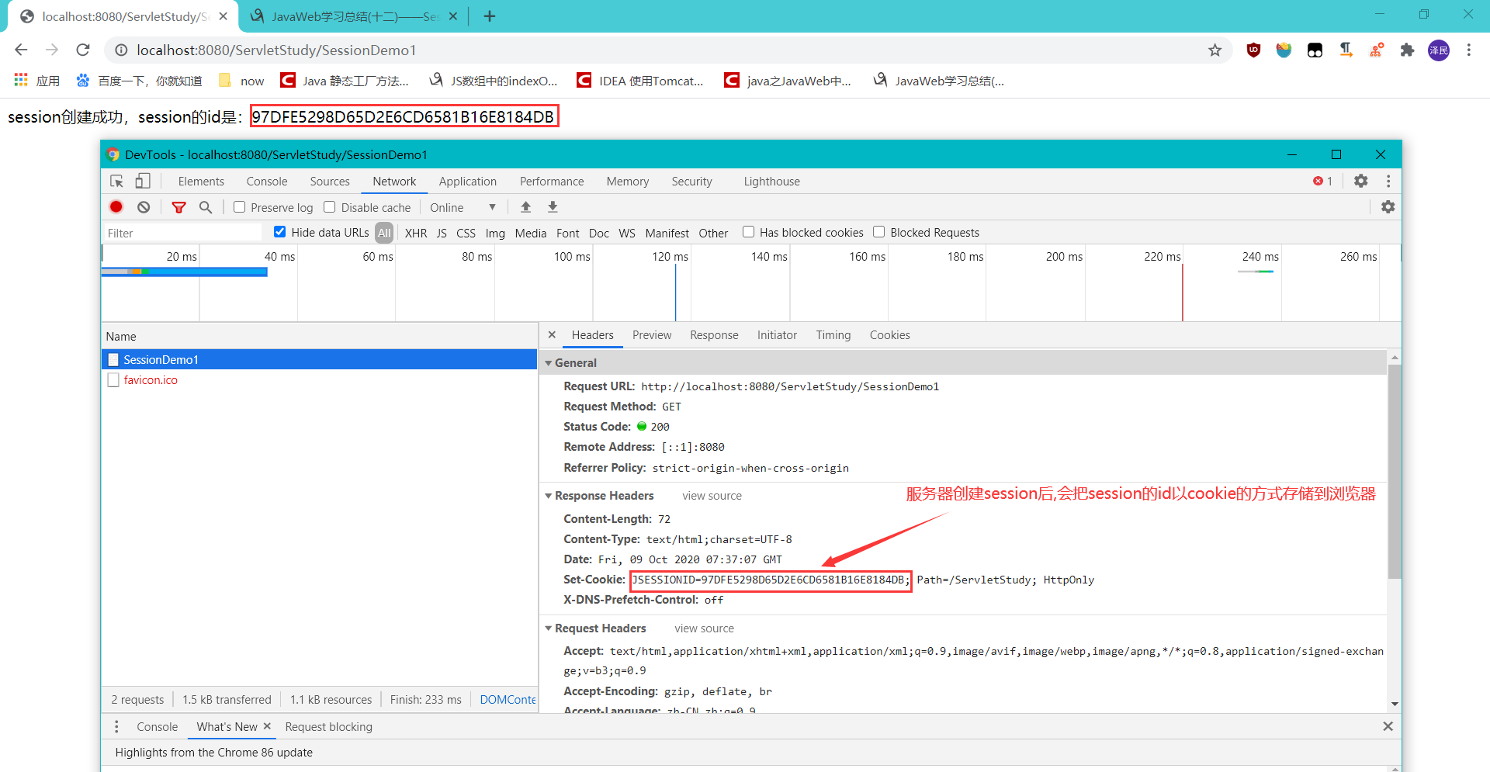Viewport: 1490px width, 772px height.
Task: Click the red error count badge
Action: pyautogui.click(x=1323, y=181)
